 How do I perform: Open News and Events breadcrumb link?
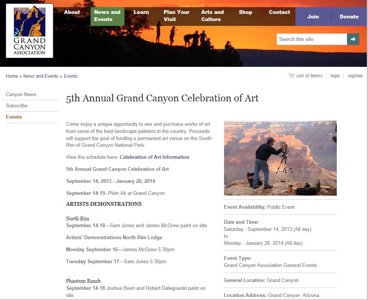[x=41, y=76]
